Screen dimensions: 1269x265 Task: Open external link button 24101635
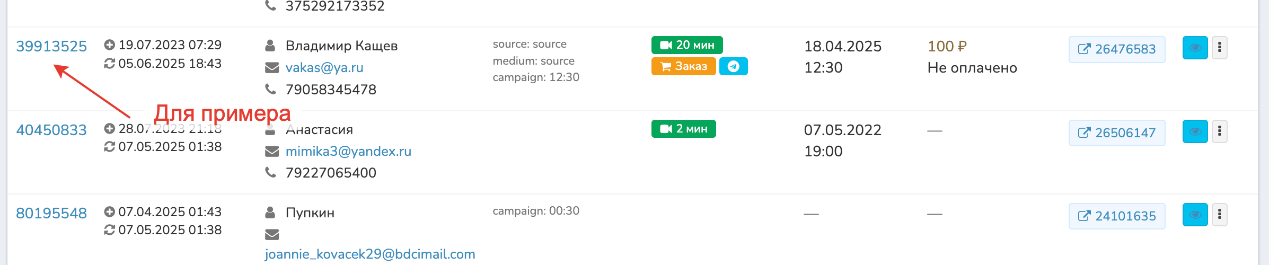coord(1116,216)
